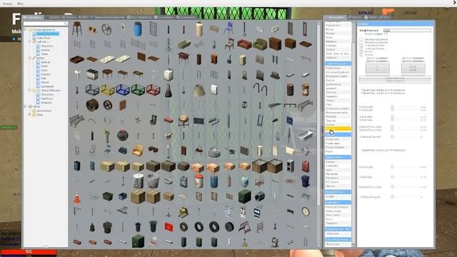Expand the last folder in tree
Viewport: 457px width, 257px height.
coord(29,115)
